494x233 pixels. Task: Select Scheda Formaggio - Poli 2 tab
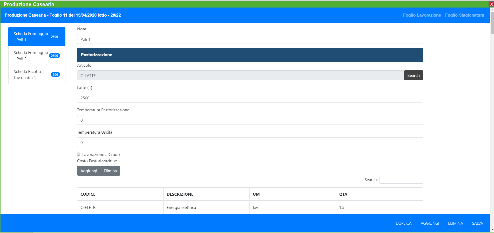pos(37,56)
